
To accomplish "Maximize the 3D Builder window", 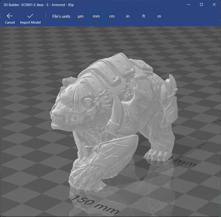I will 201,4.
